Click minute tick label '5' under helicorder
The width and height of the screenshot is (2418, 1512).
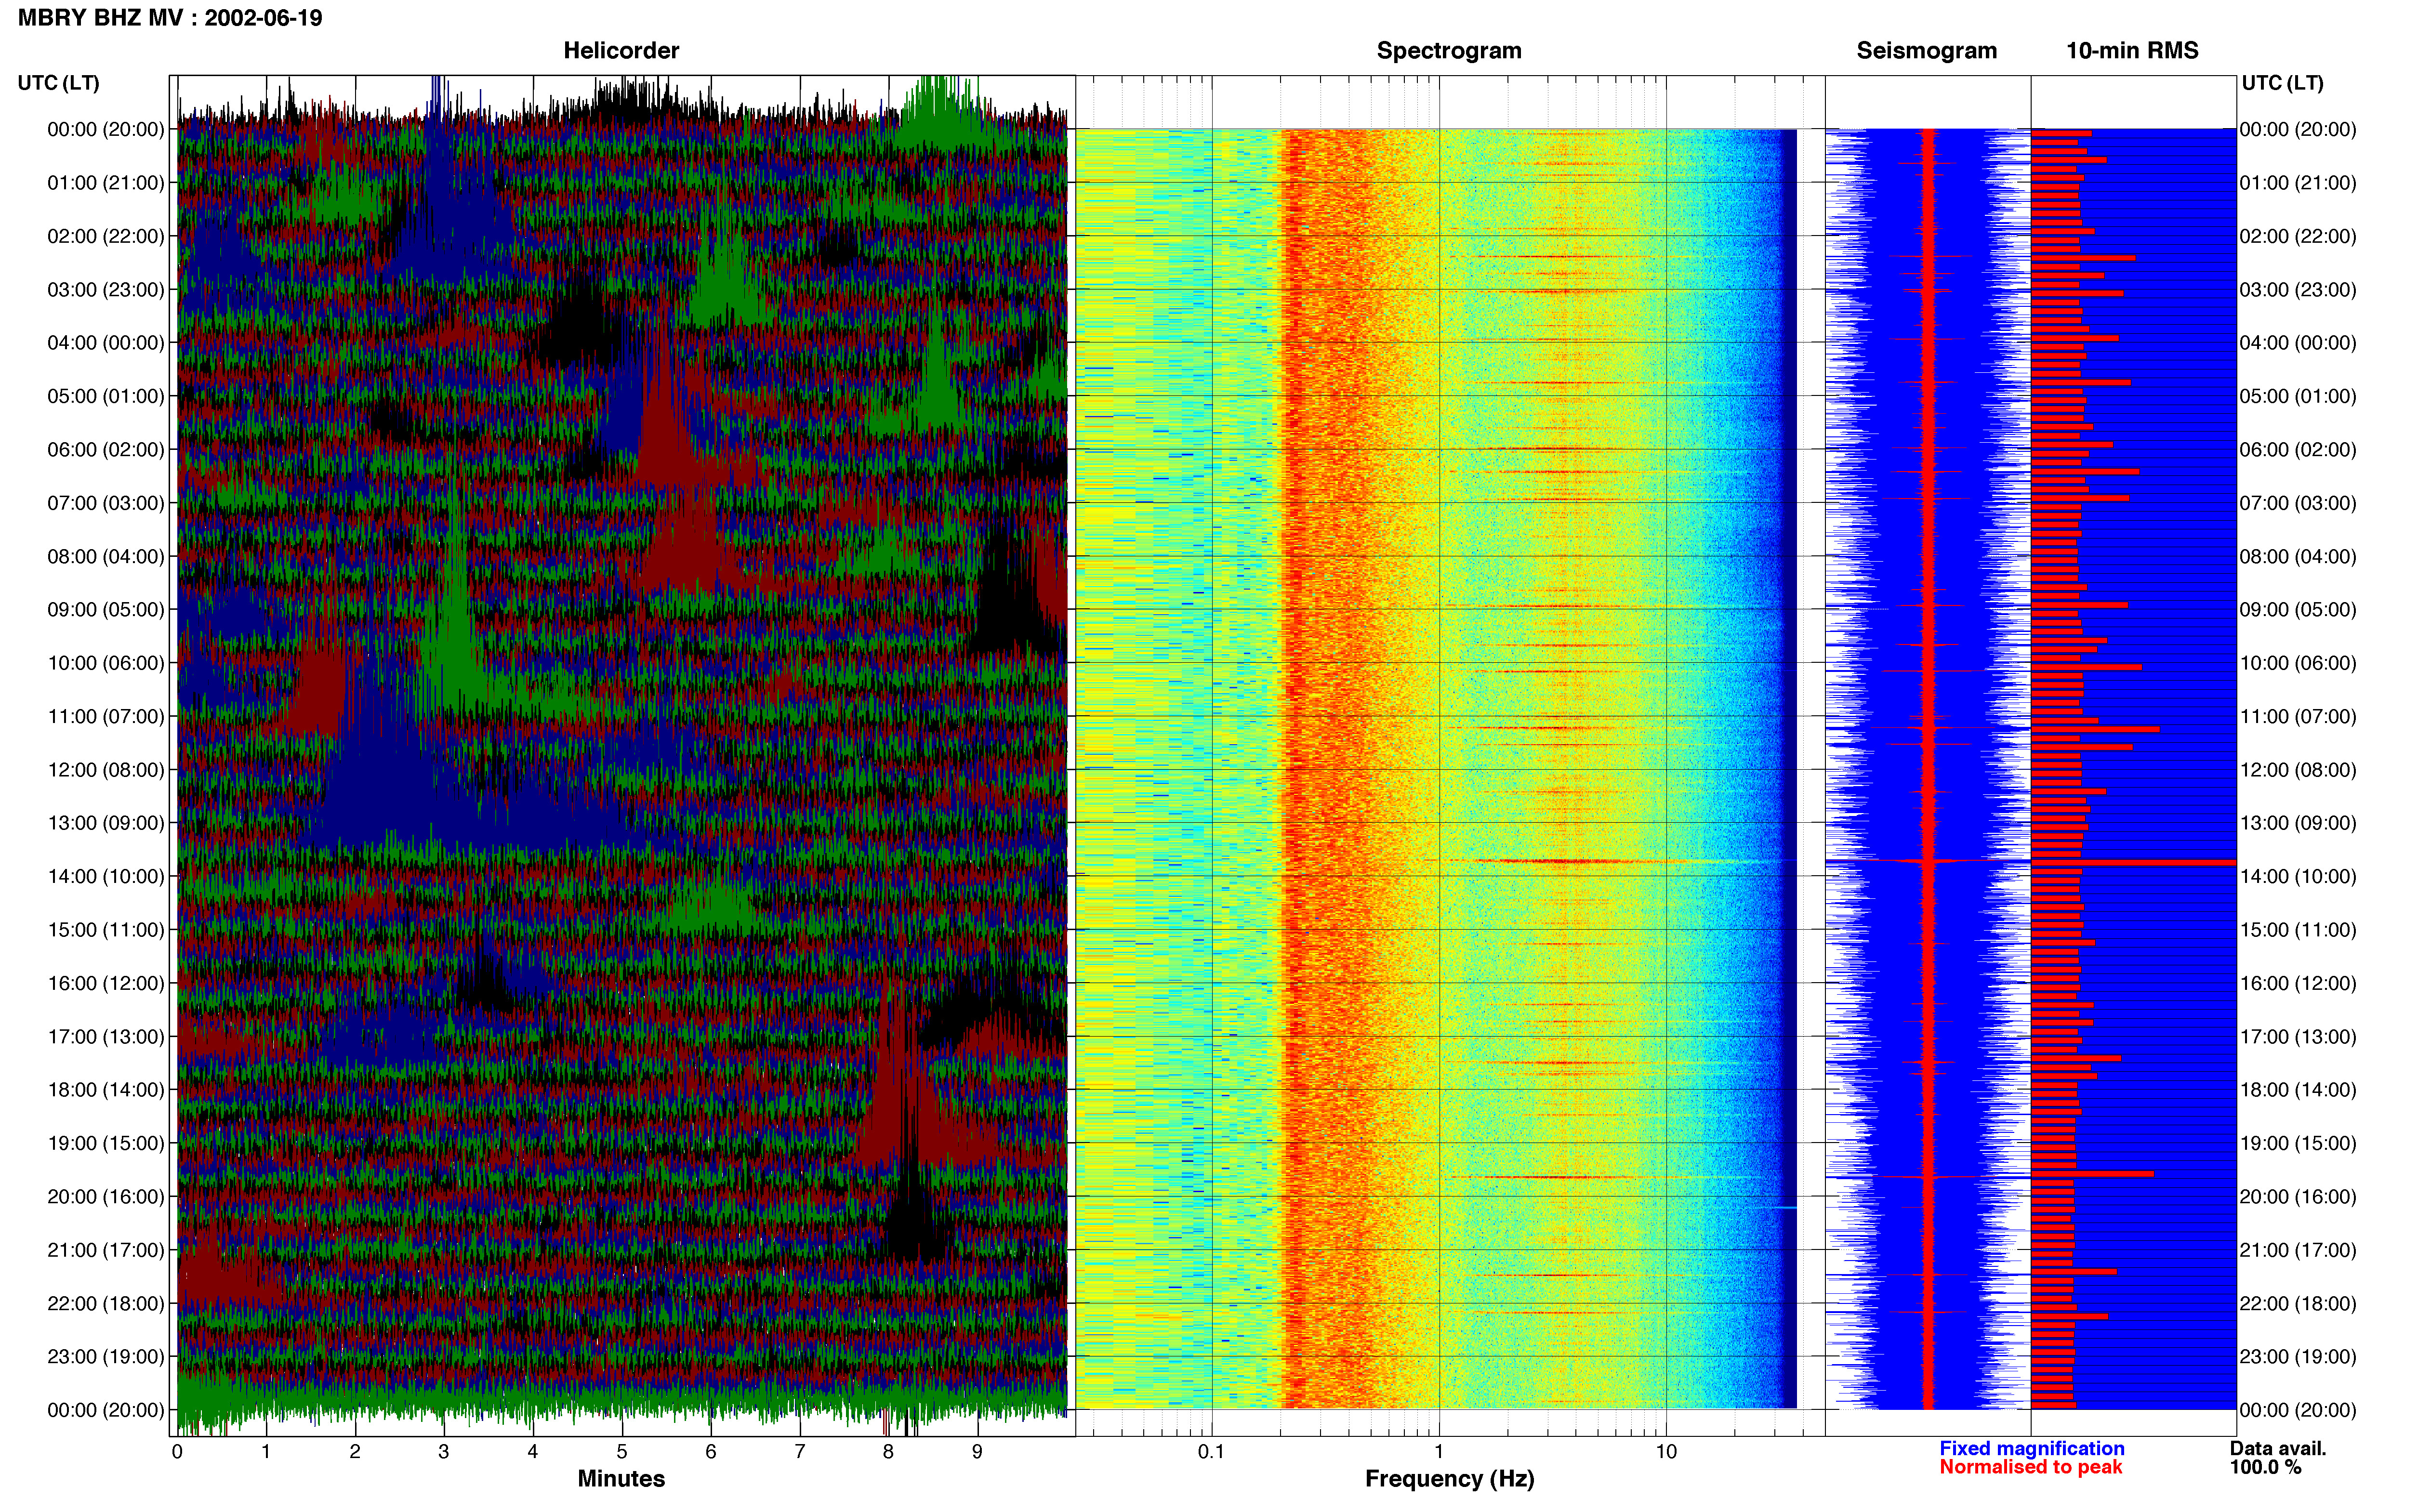(x=622, y=1452)
